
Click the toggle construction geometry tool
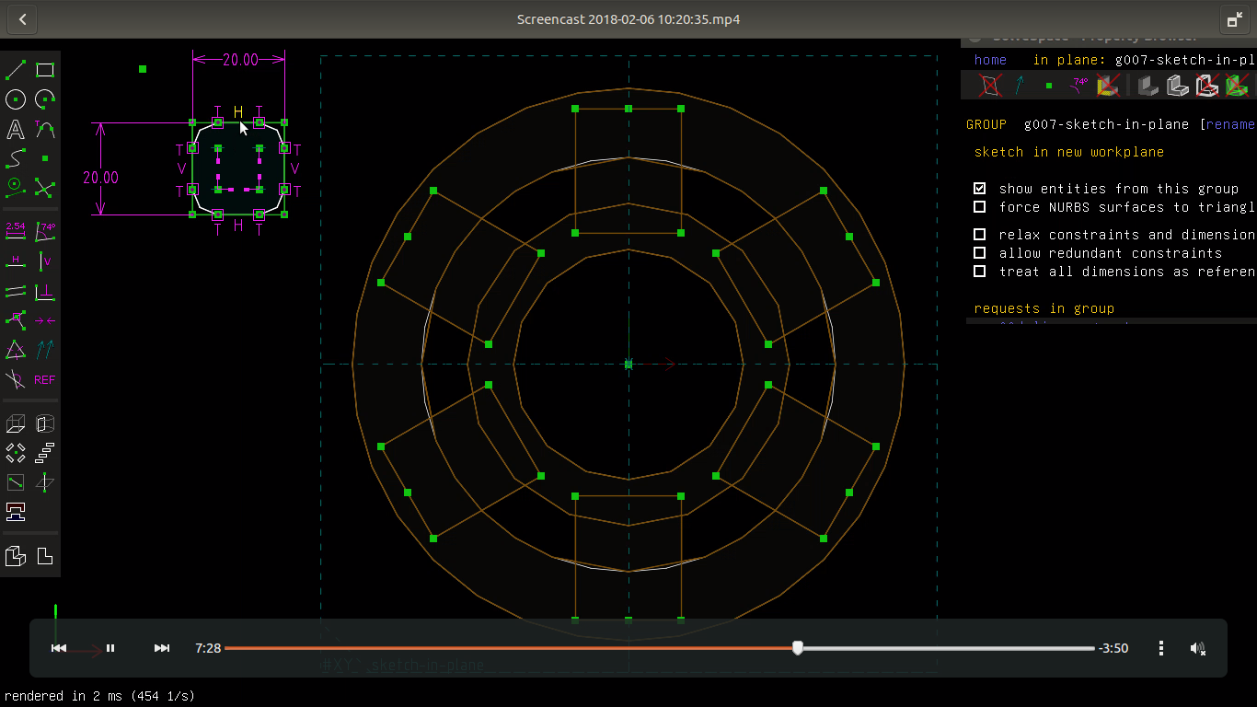pyautogui.click(x=16, y=188)
